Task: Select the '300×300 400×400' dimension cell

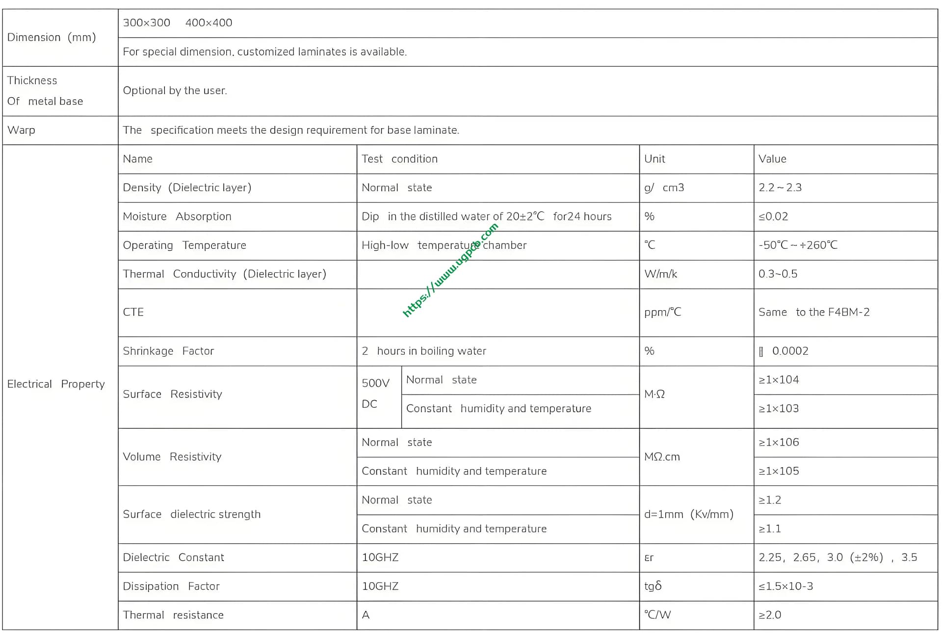Action: tap(178, 23)
